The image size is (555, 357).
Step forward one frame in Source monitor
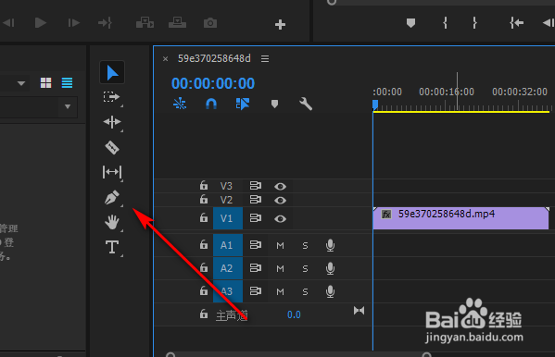[73, 23]
